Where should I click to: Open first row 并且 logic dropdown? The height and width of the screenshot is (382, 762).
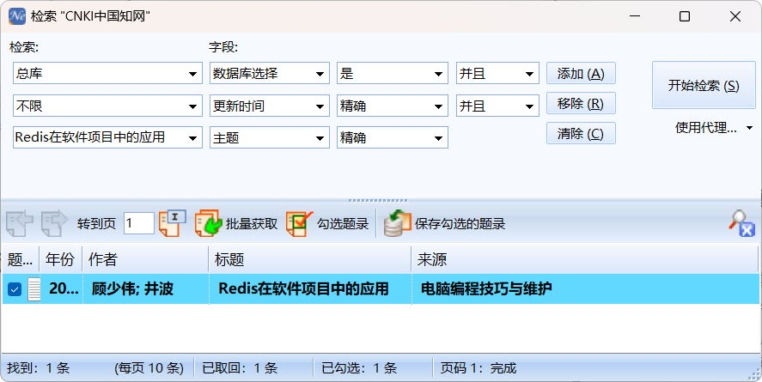(530, 74)
